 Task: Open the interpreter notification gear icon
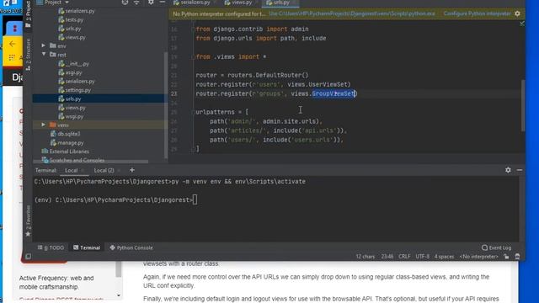(x=517, y=13)
